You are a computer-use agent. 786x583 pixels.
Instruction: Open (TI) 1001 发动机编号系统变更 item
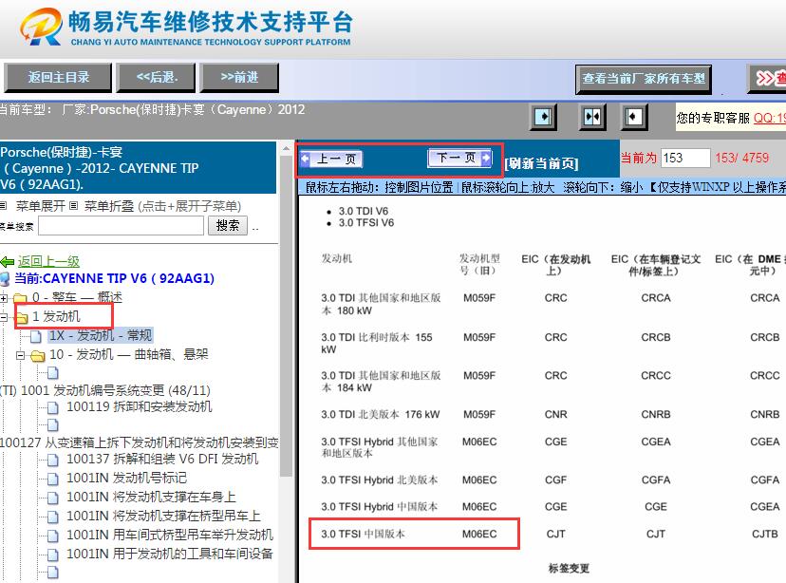[x=105, y=390]
